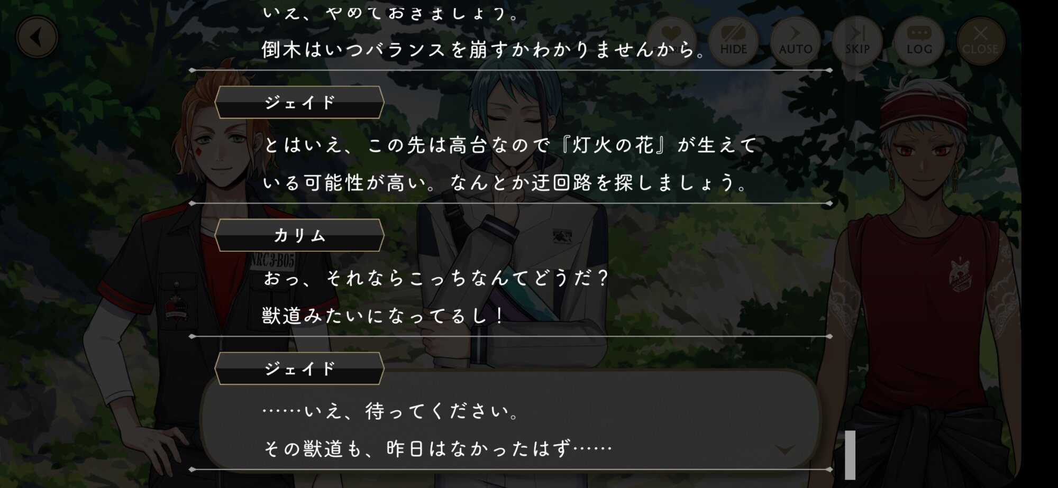1058x488 pixels.
Task: Select the bottom ジェイド name tag
Action: point(299,368)
